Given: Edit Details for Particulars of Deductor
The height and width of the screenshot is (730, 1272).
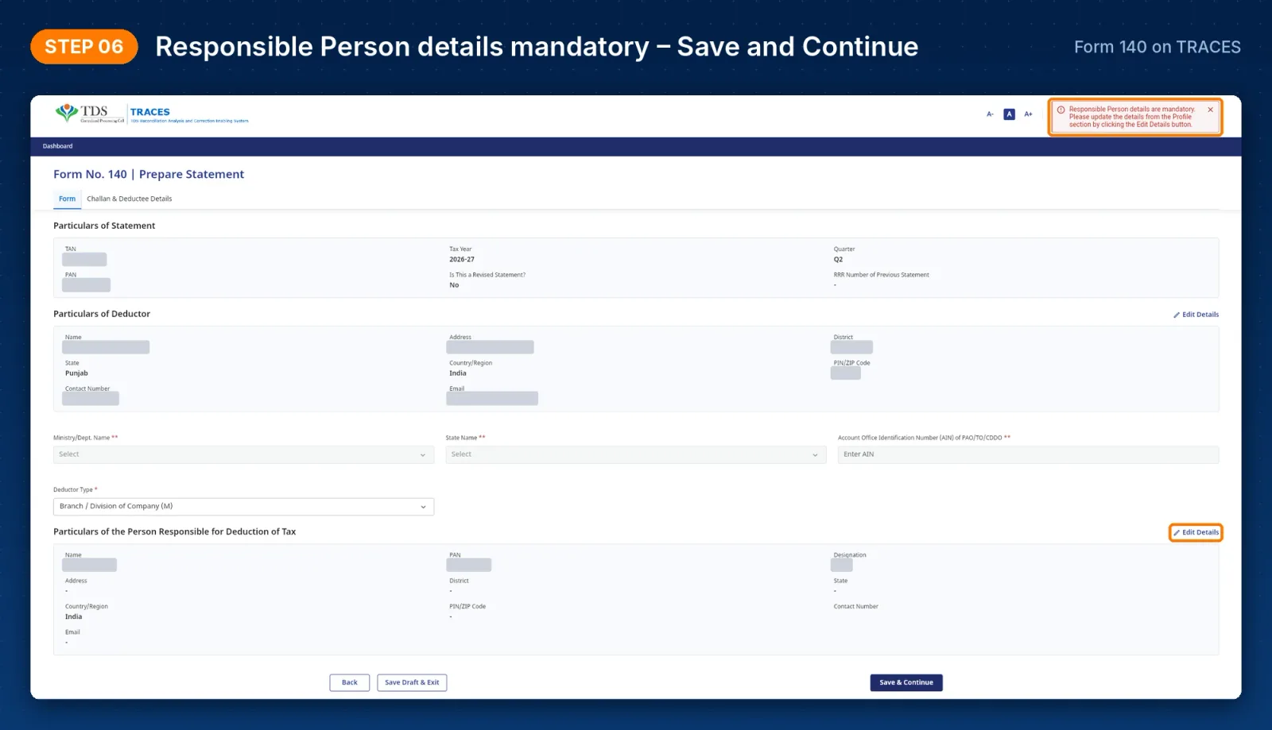Looking at the screenshot, I should tap(1196, 315).
